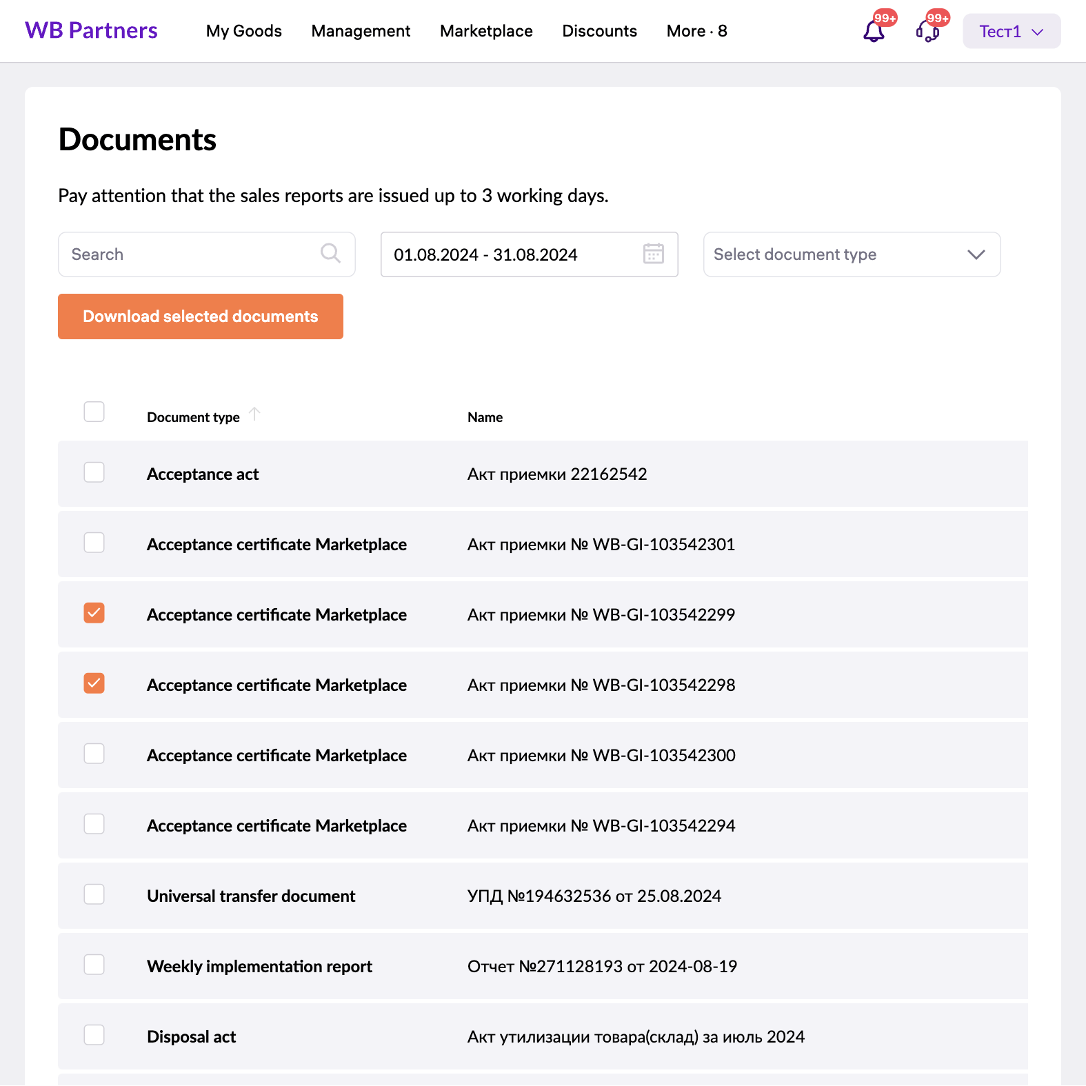Open the Тест1 account dropdown
The image size is (1086, 1086).
pos(1011,32)
